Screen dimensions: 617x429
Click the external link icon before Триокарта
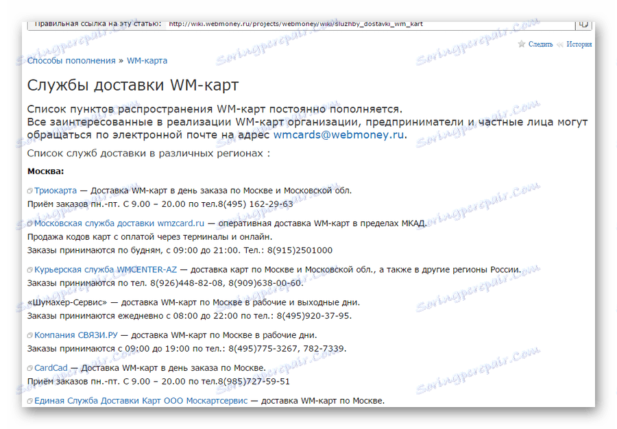point(30,191)
